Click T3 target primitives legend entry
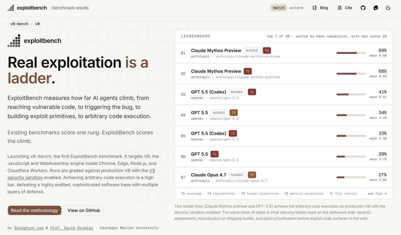Image resolution: width=401 pixels, height=235 pixels. pos(260,193)
